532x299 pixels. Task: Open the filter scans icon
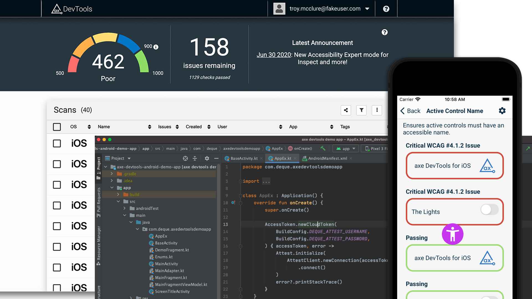361,110
